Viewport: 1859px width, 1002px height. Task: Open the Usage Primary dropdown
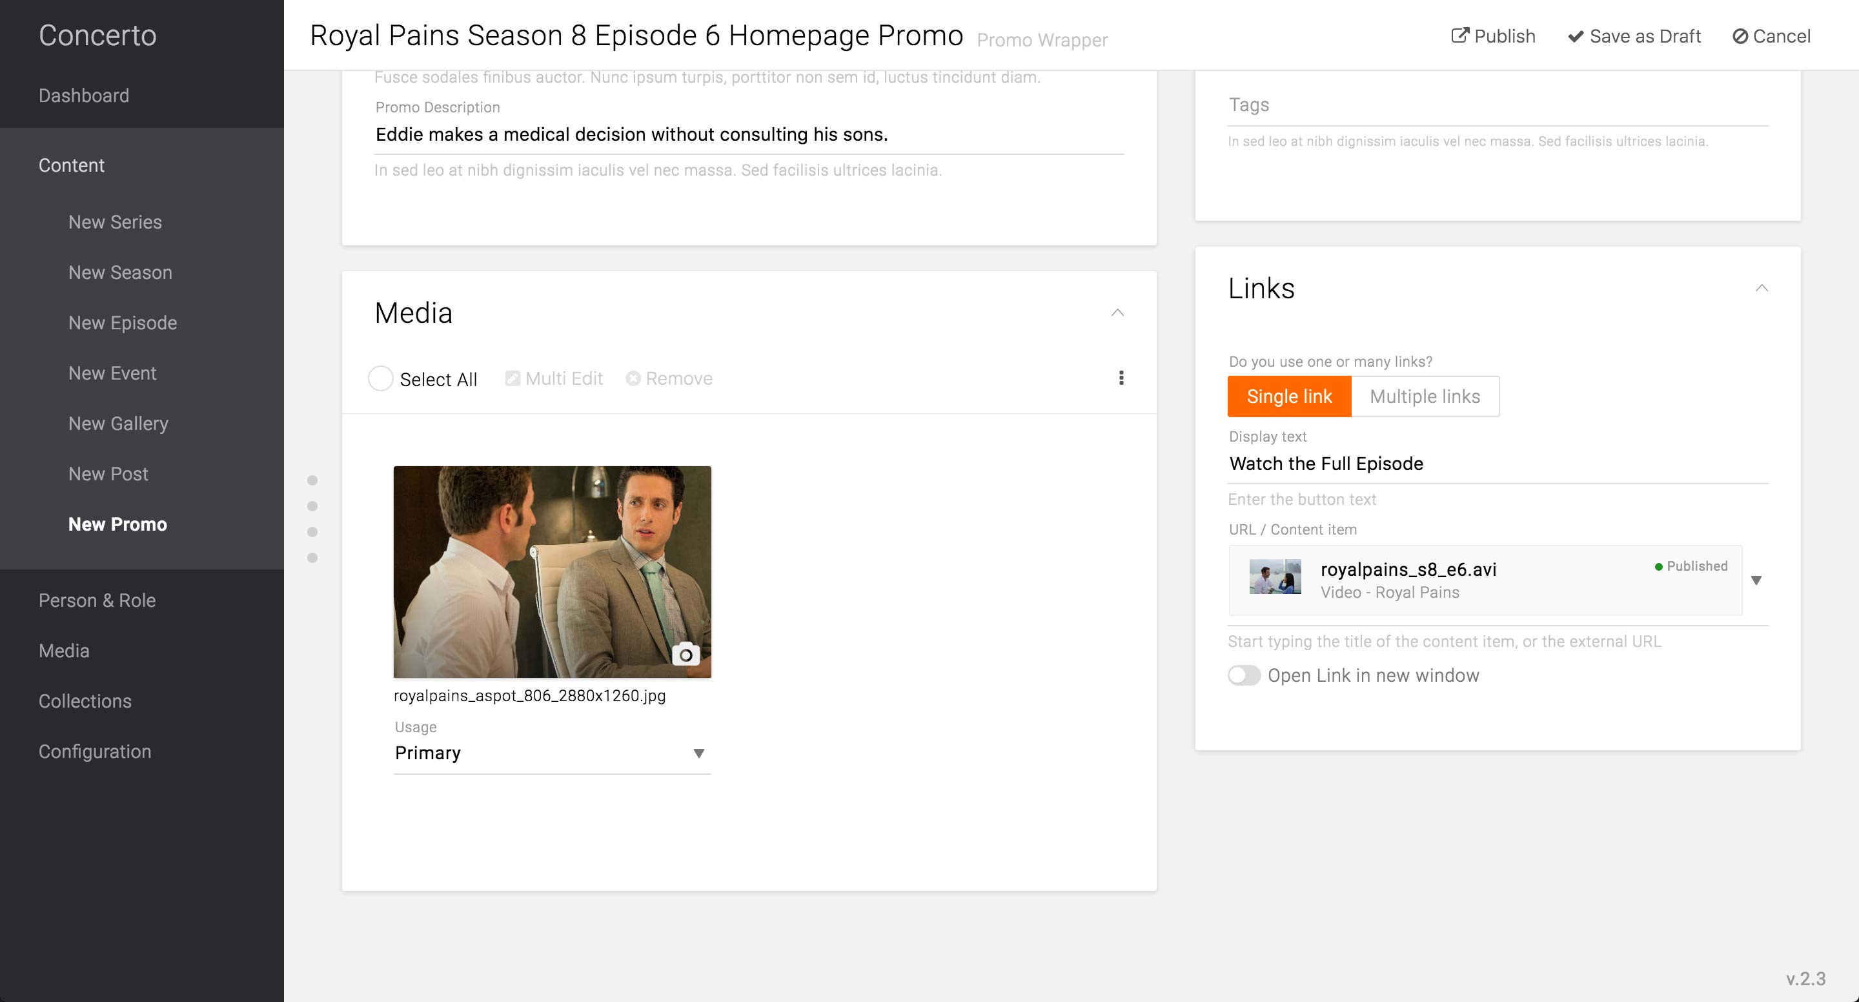[x=552, y=753]
